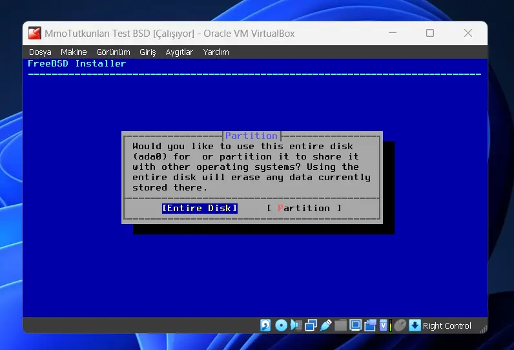
Task: Click the CPU virtualization status icon
Action: pos(385,325)
